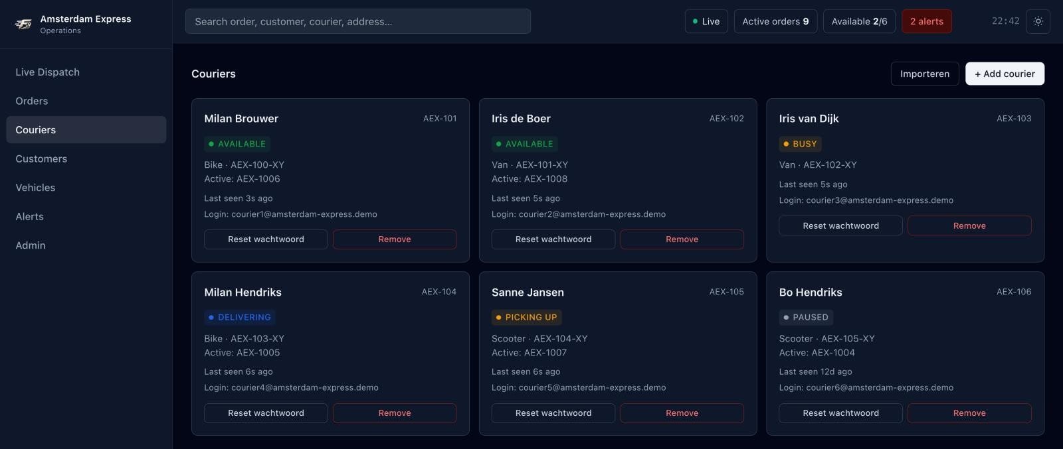1063x449 pixels.
Task: Remove courier Milan Hendriks
Action: click(395, 413)
